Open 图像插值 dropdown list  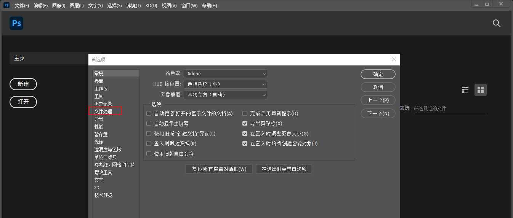click(x=225, y=95)
